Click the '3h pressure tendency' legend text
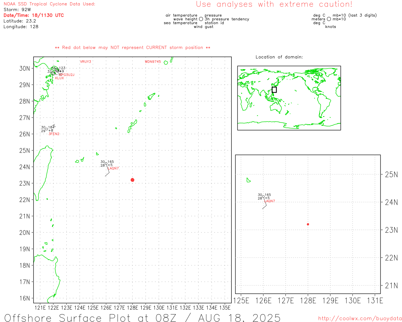 (227, 19)
